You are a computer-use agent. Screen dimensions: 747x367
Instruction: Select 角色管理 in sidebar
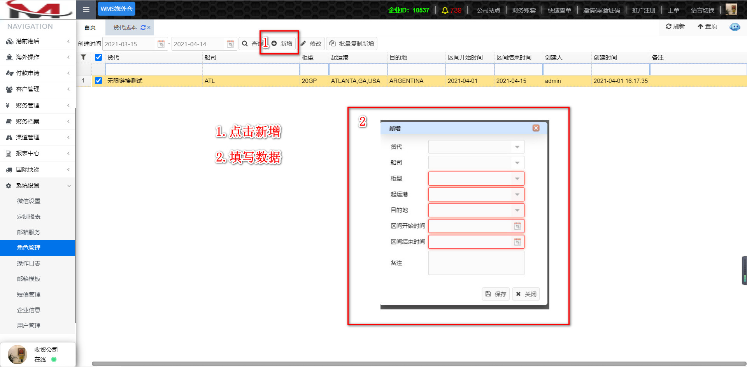pyautogui.click(x=38, y=248)
